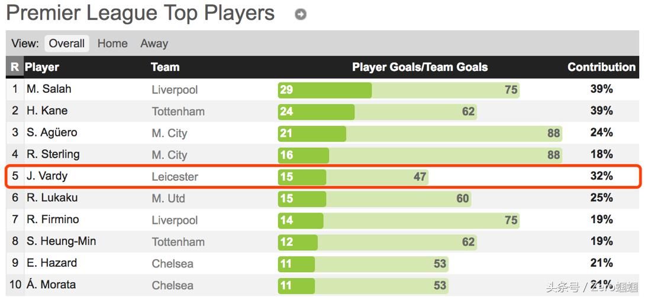This screenshot has width=645, height=297.
Task: Switch to the Away view tab
Action: coord(154,44)
